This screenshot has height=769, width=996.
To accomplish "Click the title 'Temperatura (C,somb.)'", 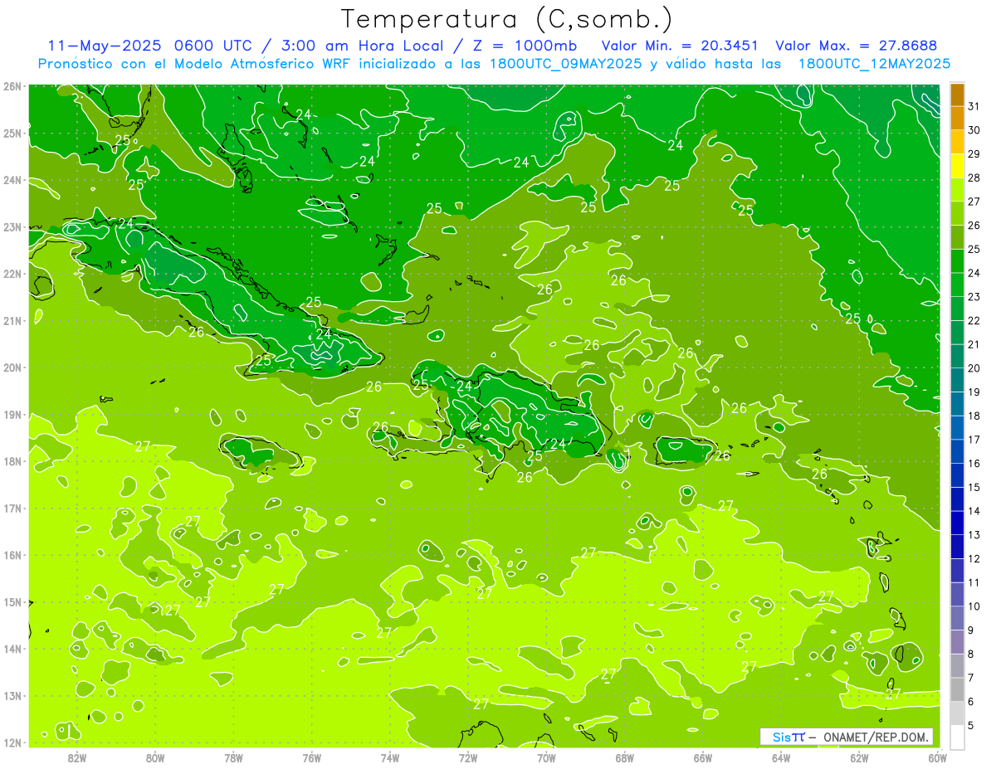I will (x=506, y=19).
